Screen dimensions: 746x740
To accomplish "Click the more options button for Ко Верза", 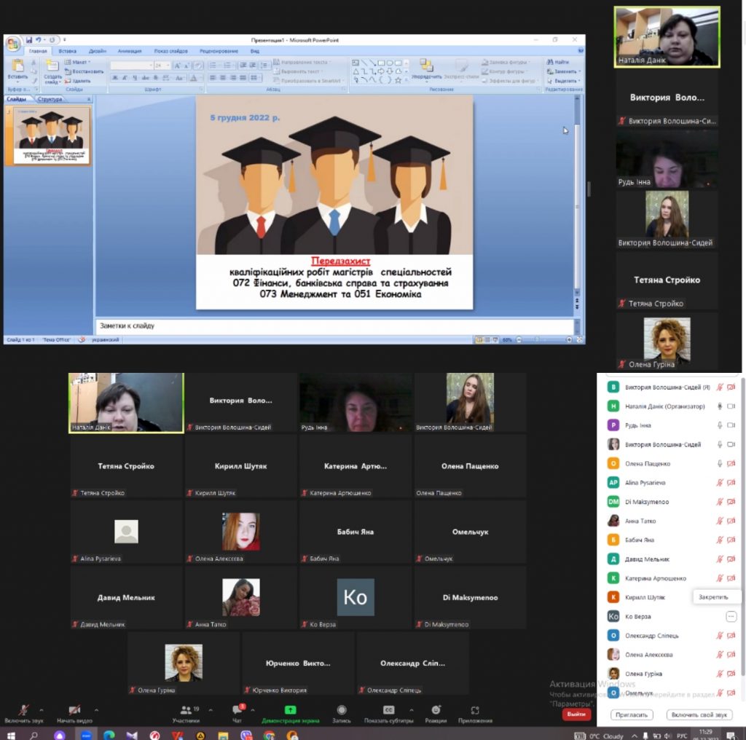I will [x=731, y=616].
